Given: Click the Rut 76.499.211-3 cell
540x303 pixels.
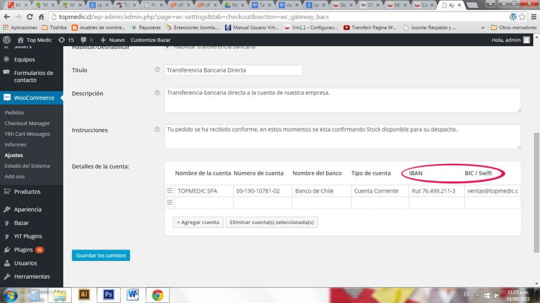Looking at the screenshot, I should point(437,191).
